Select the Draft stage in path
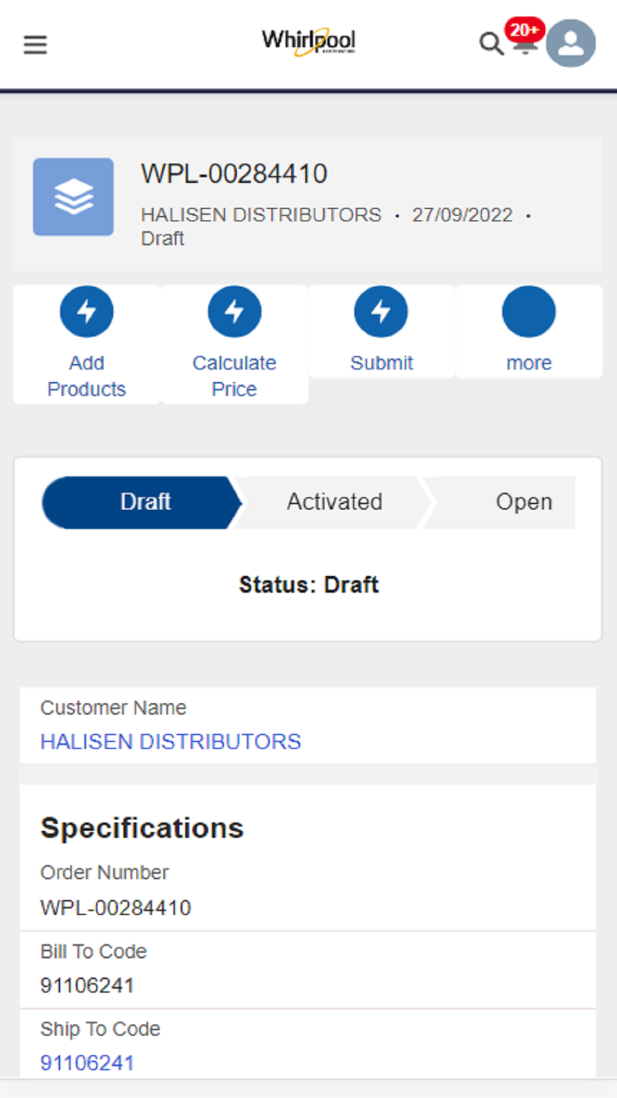Screen dimensions: 617x1098 [142, 502]
